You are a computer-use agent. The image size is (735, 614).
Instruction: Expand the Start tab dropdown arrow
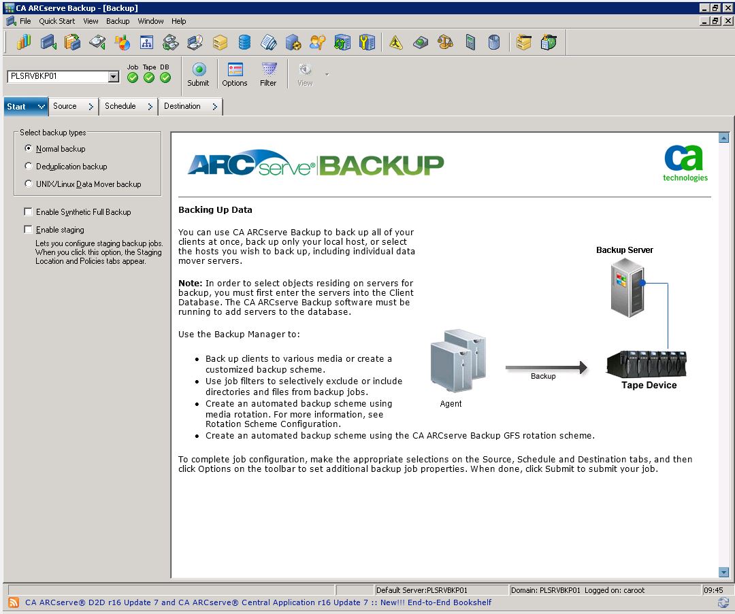click(x=42, y=107)
